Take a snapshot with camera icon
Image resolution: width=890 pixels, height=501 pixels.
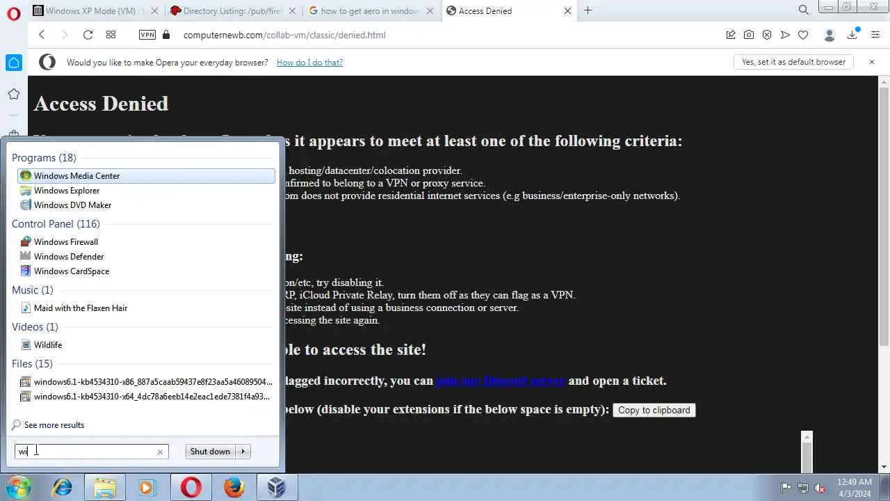click(749, 35)
